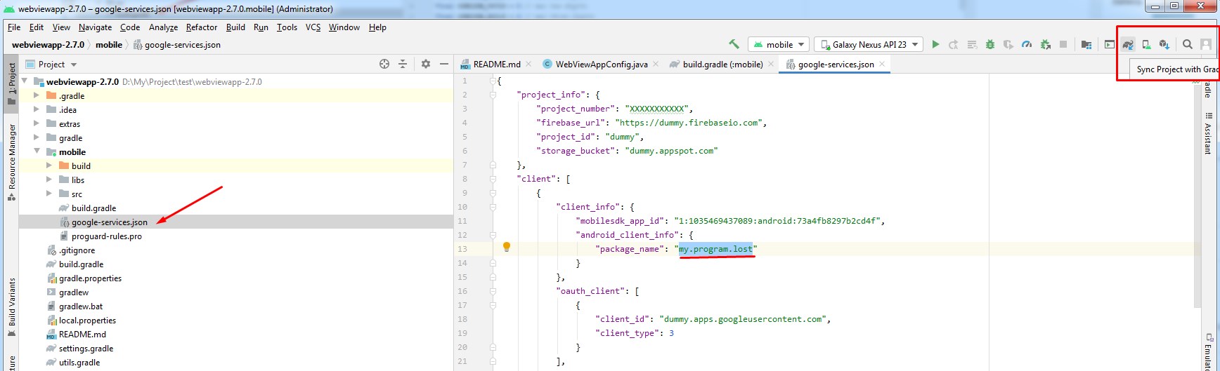Screen dimensions: 1220x371
Task: Open the File menu
Action: click(14, 27)
